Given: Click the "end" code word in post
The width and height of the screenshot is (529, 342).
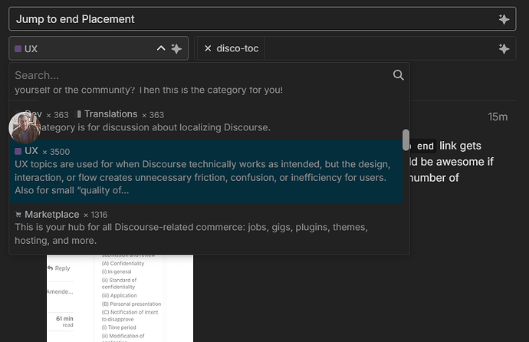Looking at the screenshot, I should (425, 146).
